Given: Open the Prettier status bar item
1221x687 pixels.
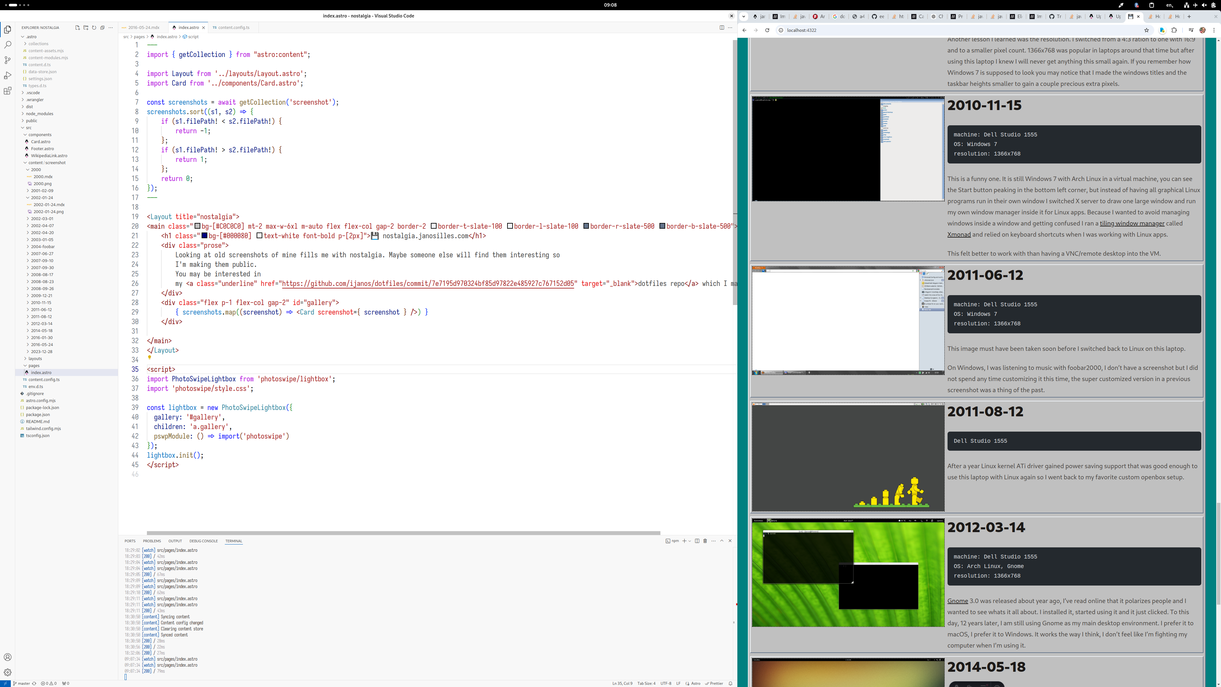Looking at the screenshot, I should pyautogui.click(x=714, y=684).
